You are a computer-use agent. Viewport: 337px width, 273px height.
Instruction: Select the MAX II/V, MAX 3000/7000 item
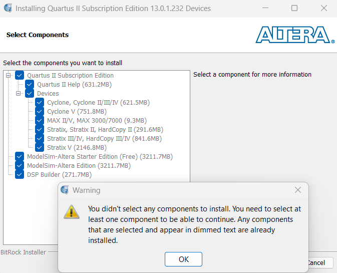pyautogui.click(x=97, y=120)
